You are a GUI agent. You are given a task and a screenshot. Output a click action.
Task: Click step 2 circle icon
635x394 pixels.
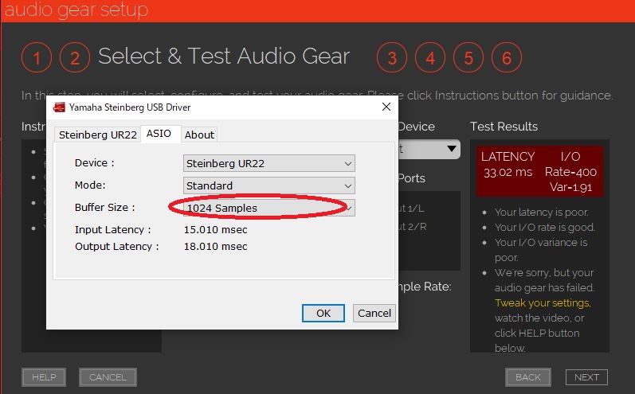click(75, 58)
